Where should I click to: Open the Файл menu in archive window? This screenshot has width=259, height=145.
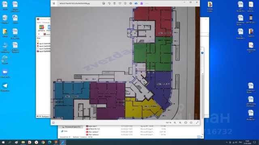click(x=39, y=23)
